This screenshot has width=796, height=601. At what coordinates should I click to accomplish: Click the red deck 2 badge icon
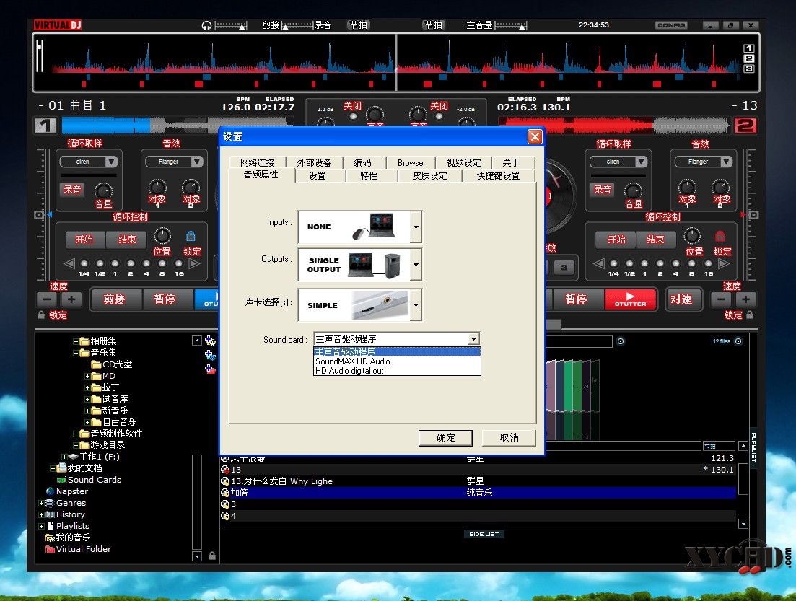point(745,126)
